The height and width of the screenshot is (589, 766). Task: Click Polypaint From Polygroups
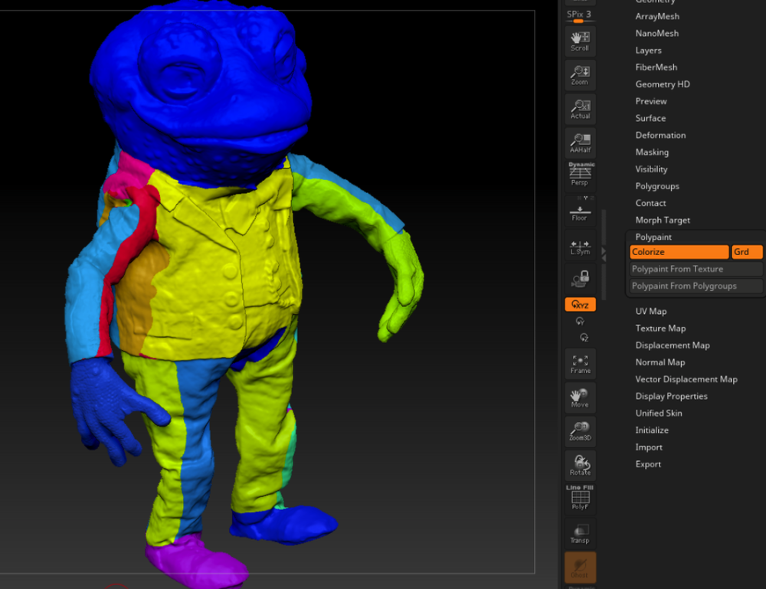(696, 286)
